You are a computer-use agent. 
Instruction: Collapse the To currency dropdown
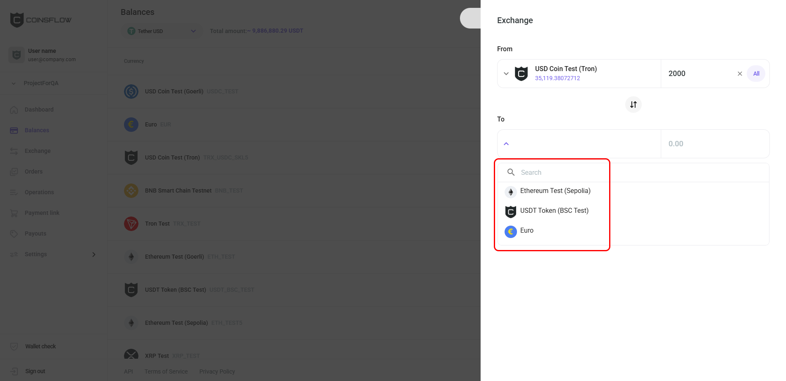[506, 144]
